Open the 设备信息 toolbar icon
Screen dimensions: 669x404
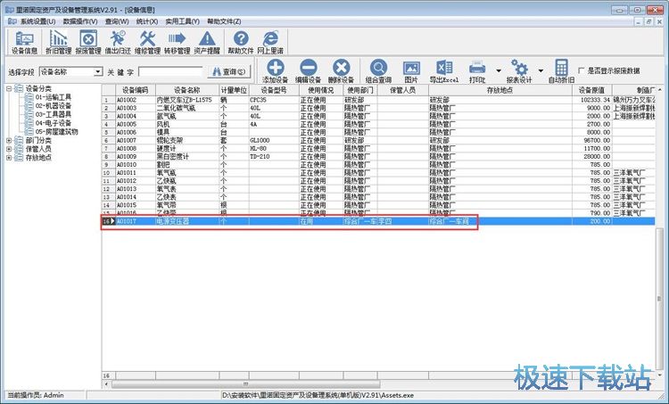[25, 43]
